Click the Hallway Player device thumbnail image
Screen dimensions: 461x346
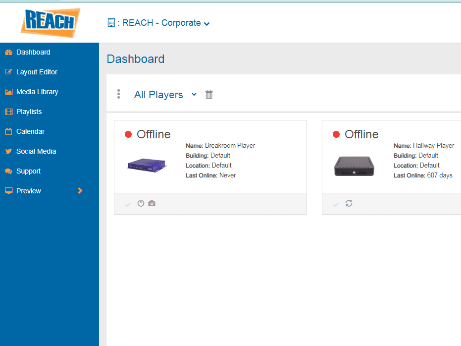tap(353, 167)
